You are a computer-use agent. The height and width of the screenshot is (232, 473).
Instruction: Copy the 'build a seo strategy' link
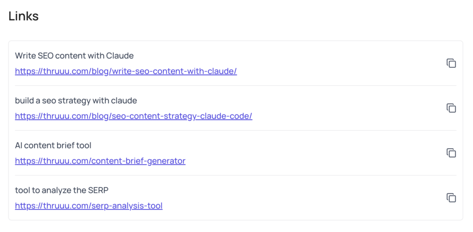(x=451, y=108)
